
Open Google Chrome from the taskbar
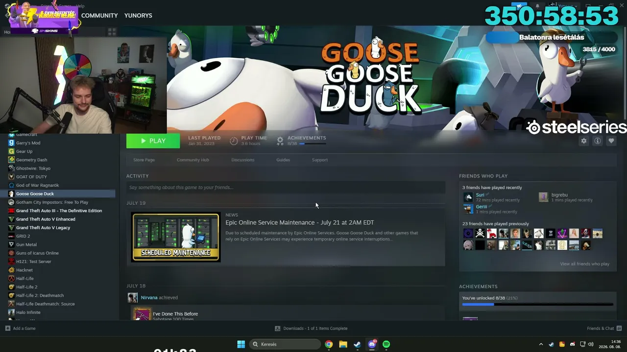(329, 344)
